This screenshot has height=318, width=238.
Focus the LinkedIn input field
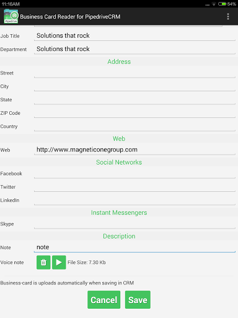(x=134, y=200)
